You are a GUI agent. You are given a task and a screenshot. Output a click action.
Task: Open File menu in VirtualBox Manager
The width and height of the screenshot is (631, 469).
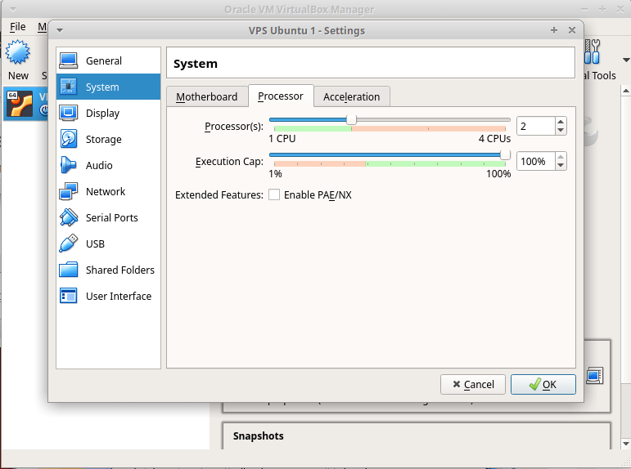pyautogui.click(x=18, y=26)
